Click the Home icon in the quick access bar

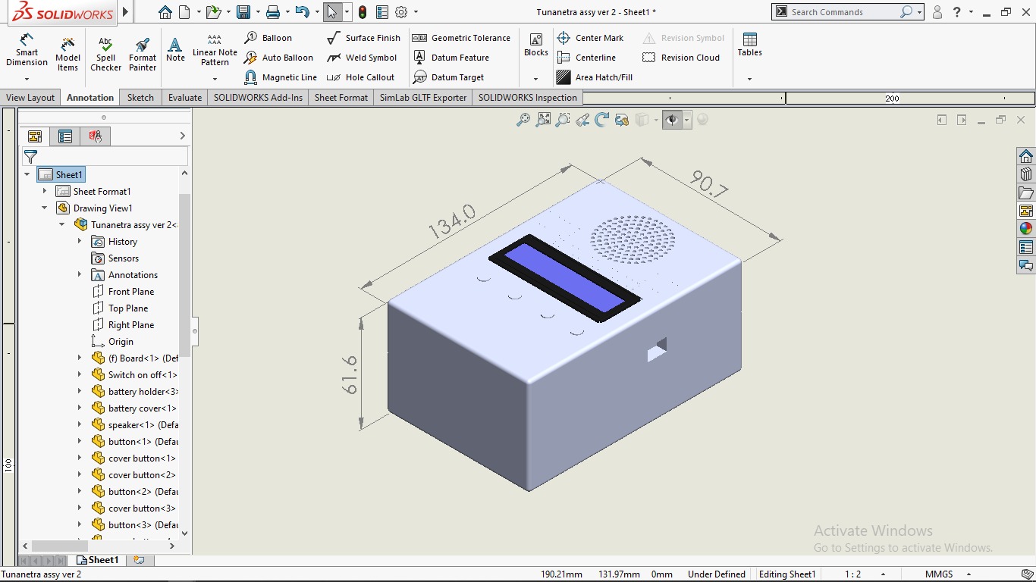point(165,12)
